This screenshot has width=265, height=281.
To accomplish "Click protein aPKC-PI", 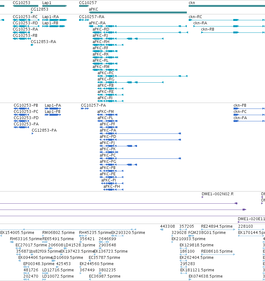I will pos(109,180).
